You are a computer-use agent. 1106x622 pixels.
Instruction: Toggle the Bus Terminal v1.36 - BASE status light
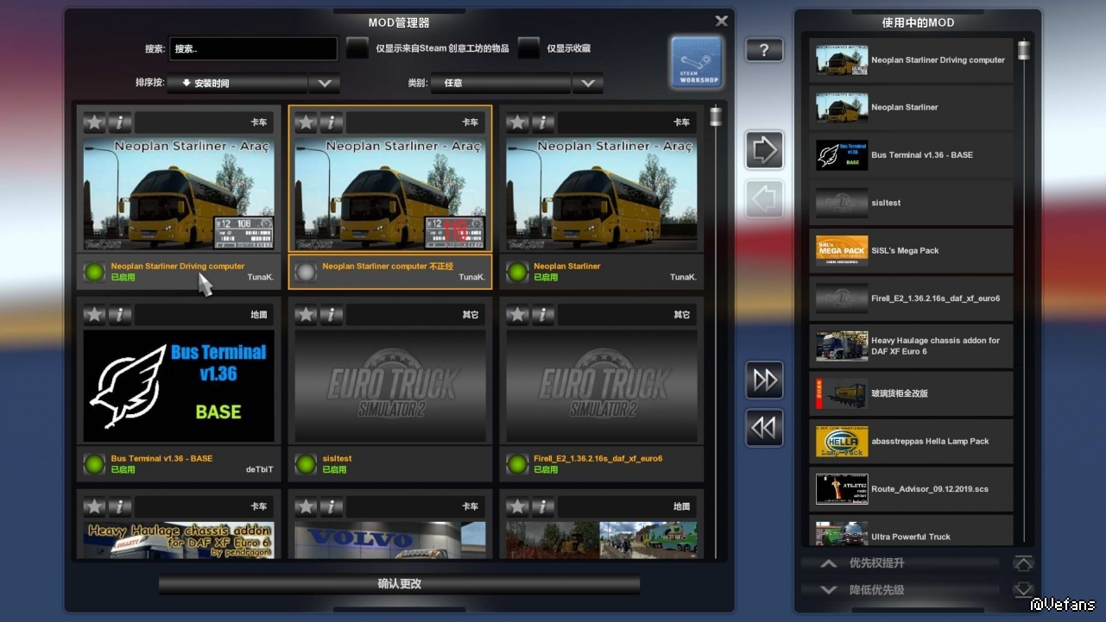pos(95,464)
